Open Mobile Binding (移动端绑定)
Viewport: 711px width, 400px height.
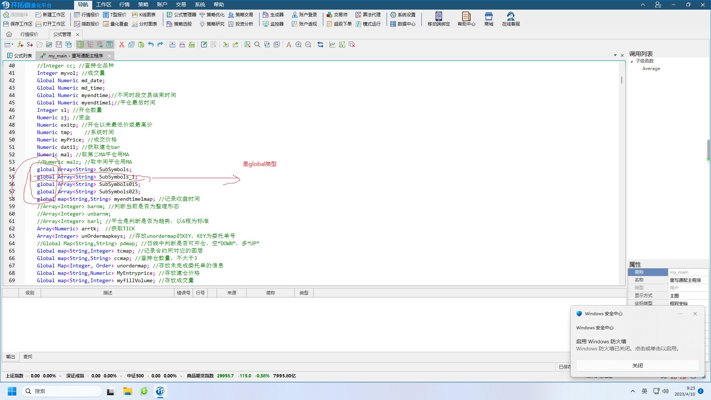[x=439, y=19]
